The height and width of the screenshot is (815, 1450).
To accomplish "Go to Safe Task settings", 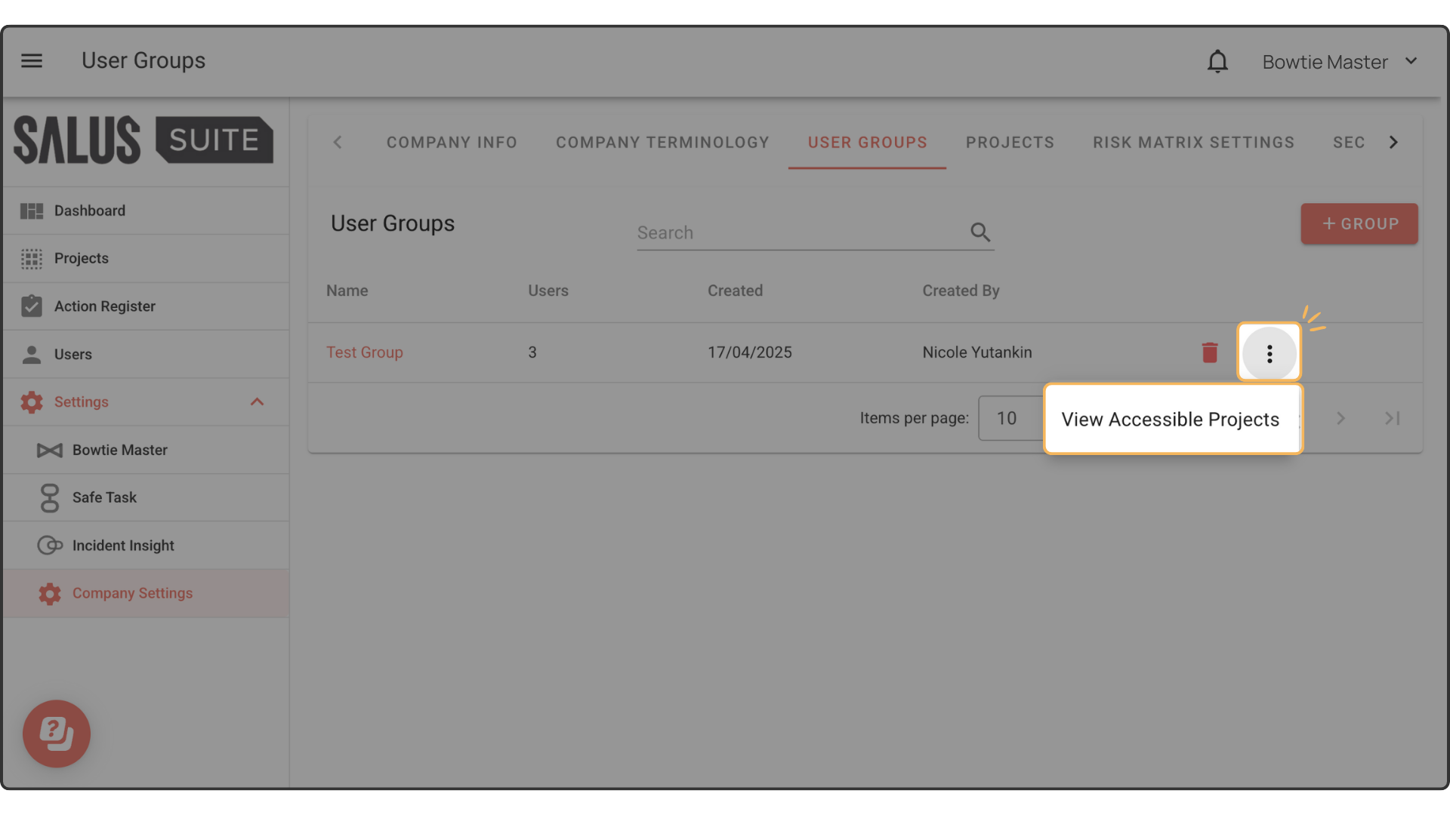I will click(x=104, y=497).
